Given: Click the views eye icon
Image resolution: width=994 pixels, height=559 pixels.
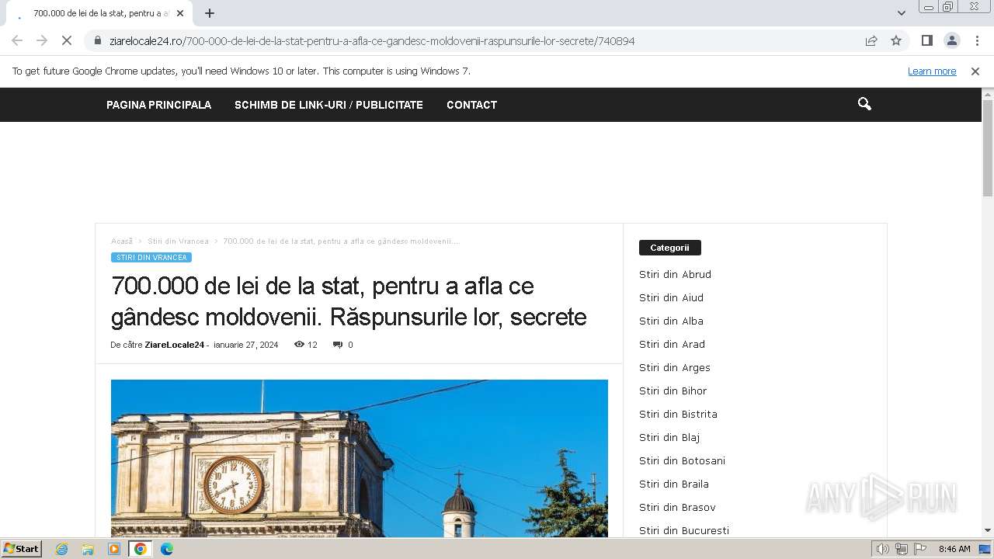Looking at the screenshot, I should (299, 344).
